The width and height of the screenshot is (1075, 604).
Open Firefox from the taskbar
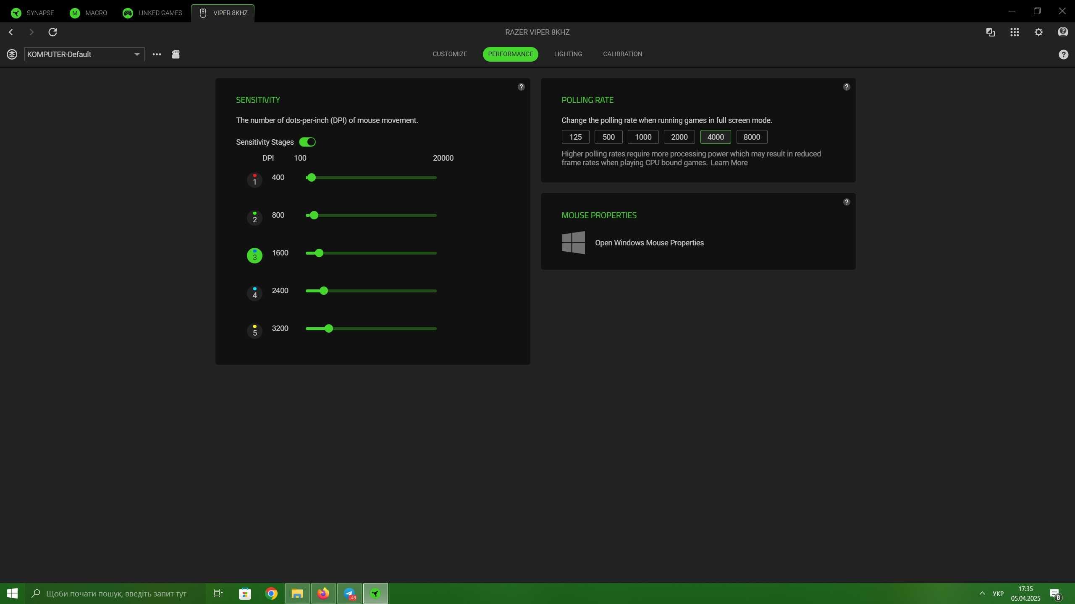(x=323, y=594)
